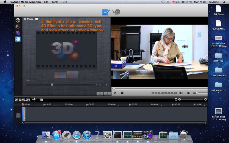
Task: Tick the 3D Effects checkbox
Action: [x=37, y=19]
